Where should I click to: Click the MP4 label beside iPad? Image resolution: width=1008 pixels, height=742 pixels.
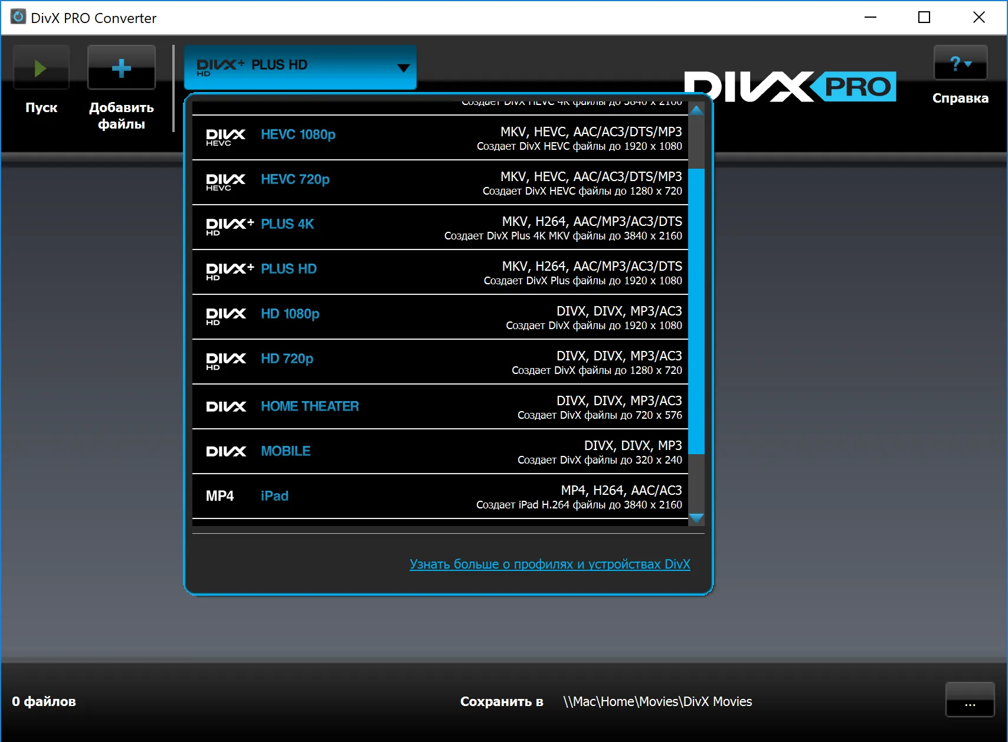220,496
